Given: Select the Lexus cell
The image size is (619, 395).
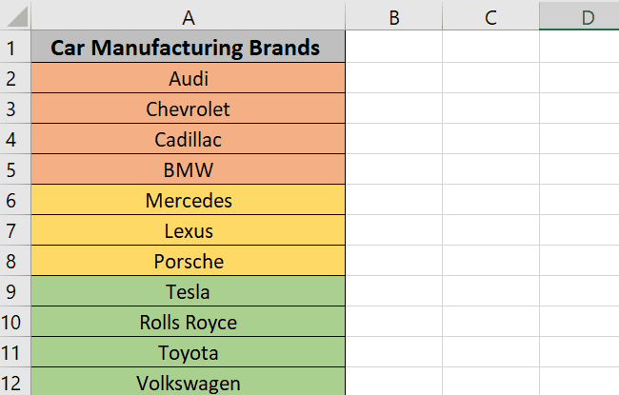Looking at the screenshot, I should coord(189,230).
